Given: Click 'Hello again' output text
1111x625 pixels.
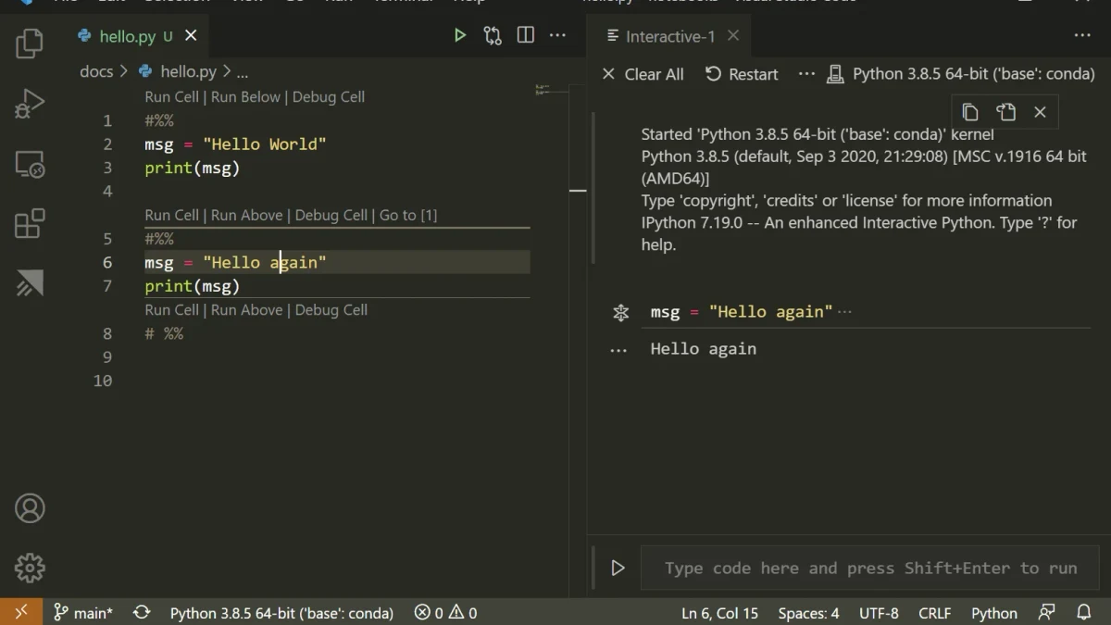Looking at the screenshot, I should [704, 349].
